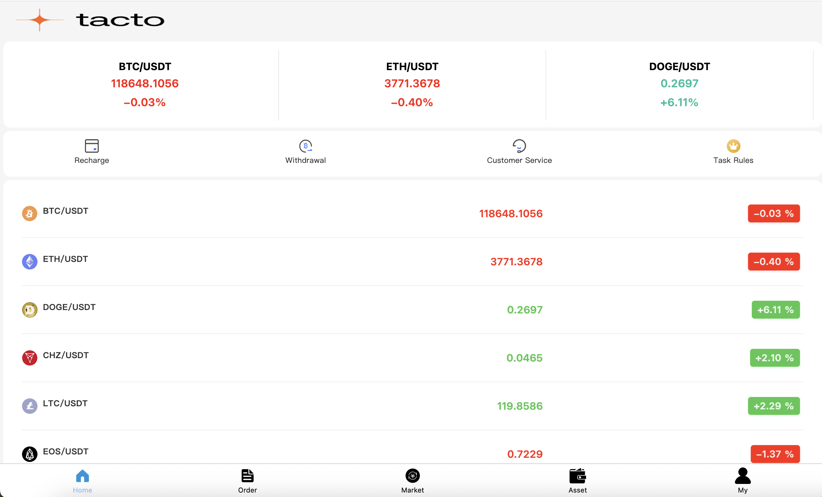822x497 pixels.
Task: Click the Market coin icon
Action: [412, 476]
